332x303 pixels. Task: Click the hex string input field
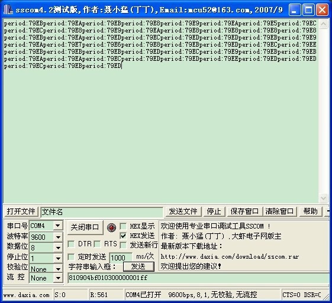198,278
